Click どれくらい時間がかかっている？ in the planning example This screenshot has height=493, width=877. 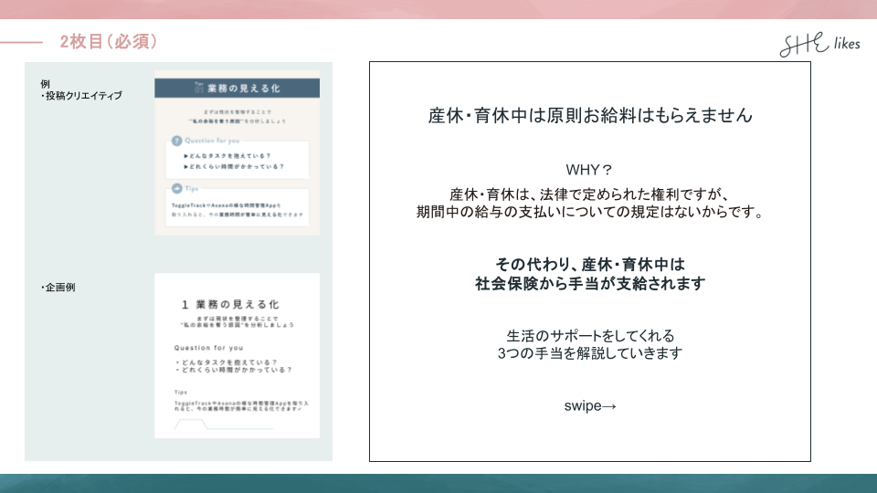[235, 370]
